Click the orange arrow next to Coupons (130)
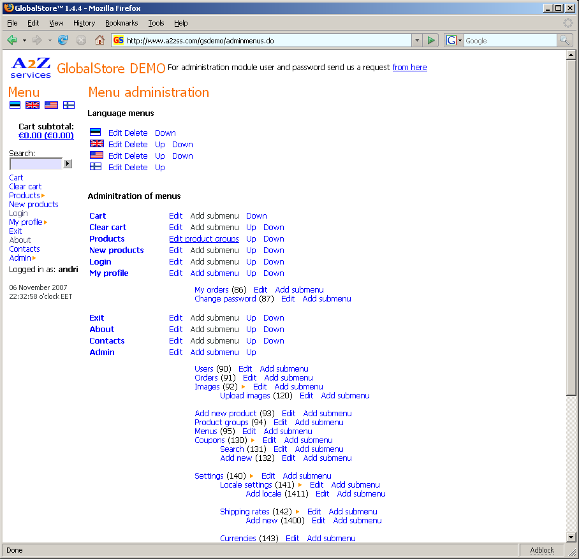 (x=253, y=440)
